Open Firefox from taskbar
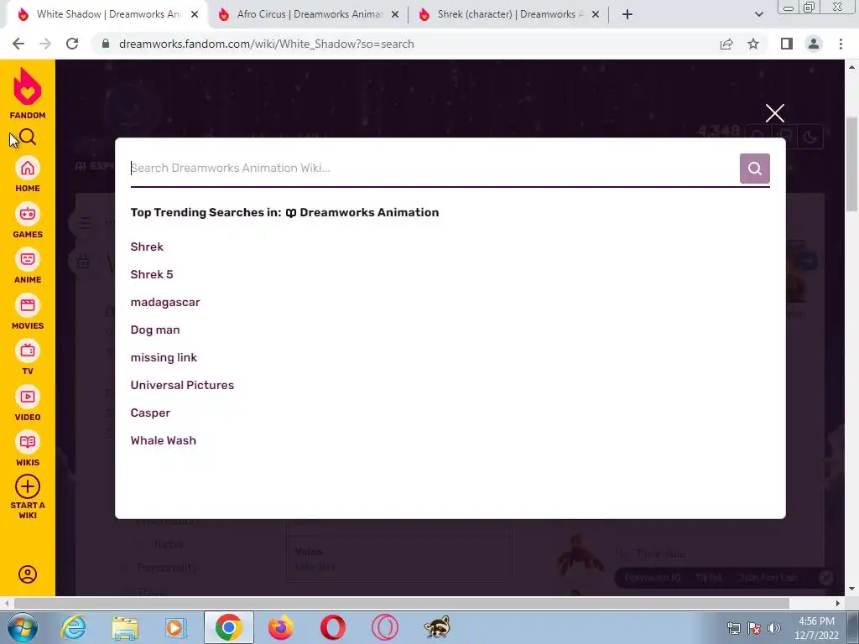The height and width of the screenshot is (644, 859). tap(280, 627)
